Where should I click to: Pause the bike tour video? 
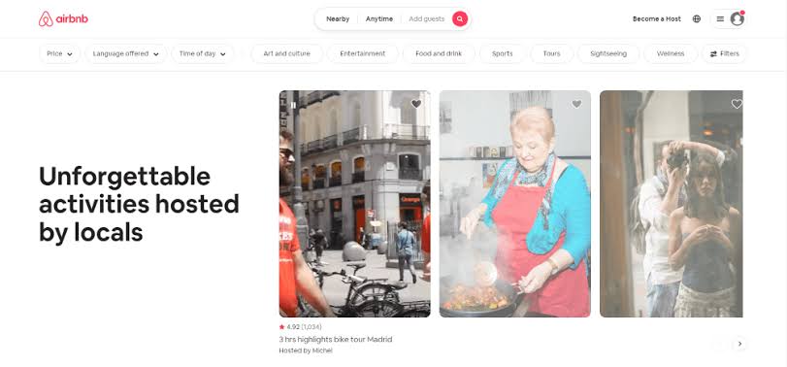click(293, 105)
